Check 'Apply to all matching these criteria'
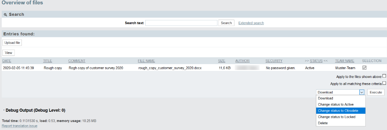This screenshot has width=387, height=130. [x=384, y=83]
